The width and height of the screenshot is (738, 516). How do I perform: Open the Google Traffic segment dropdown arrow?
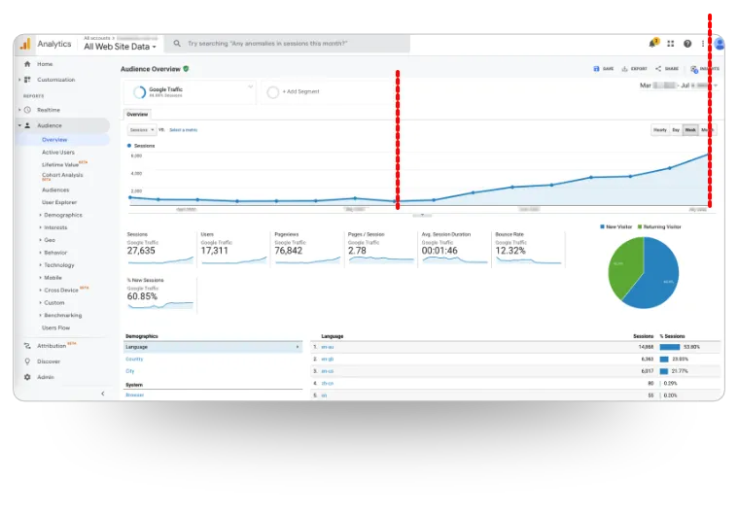(x=251, y=86)
